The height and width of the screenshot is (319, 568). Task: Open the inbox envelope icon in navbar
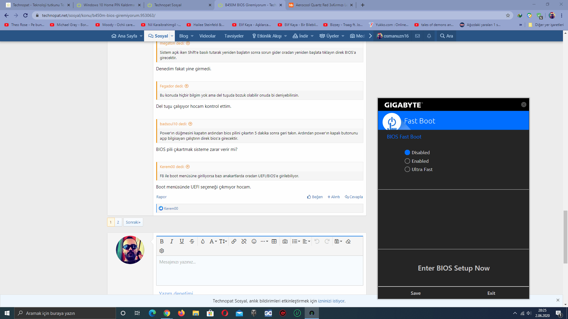pyautogui.click(x=417, y=36)
